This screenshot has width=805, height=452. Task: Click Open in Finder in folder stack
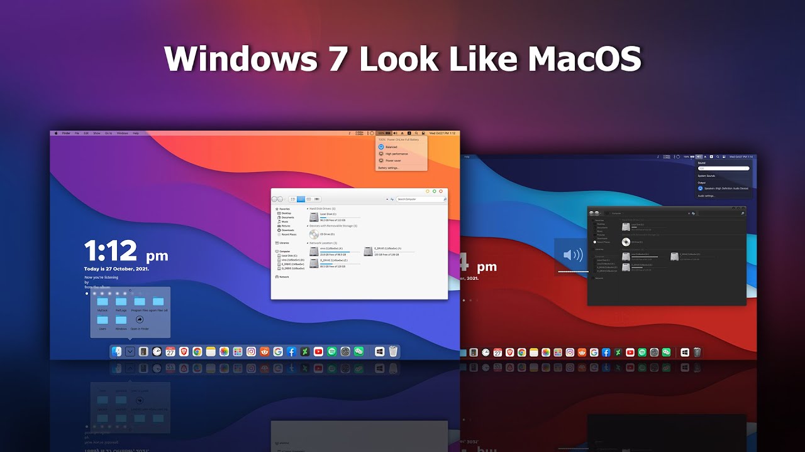(x=140, y=323)
